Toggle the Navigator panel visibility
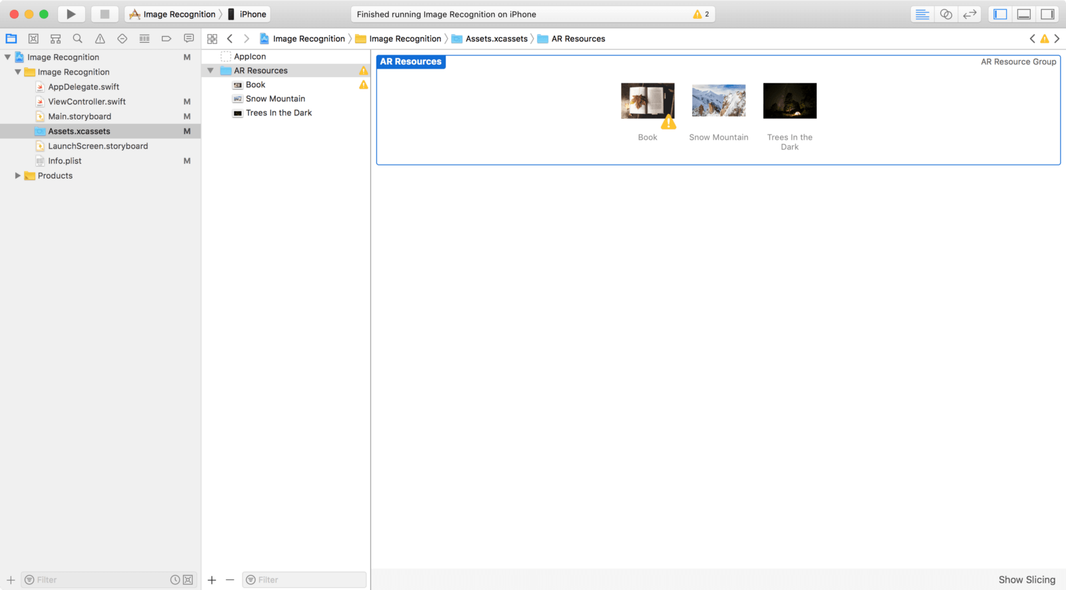1066x590 pixels. [x=1000, y=14]
